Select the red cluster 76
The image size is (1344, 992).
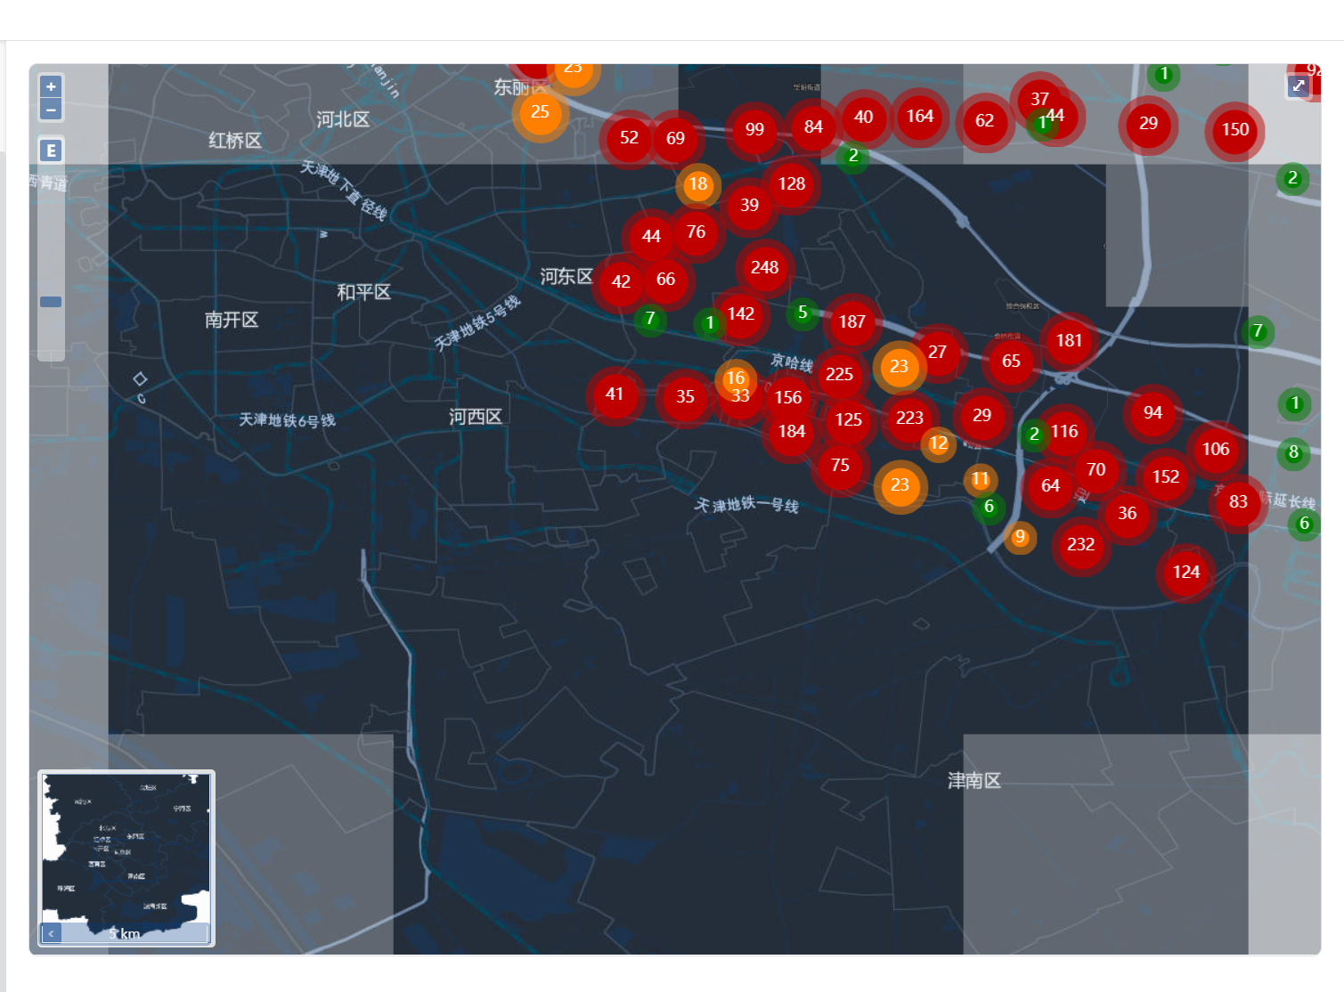point(696,232)
